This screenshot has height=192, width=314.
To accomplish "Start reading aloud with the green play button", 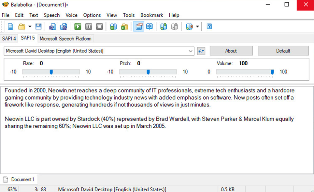I will pos(78,26).
